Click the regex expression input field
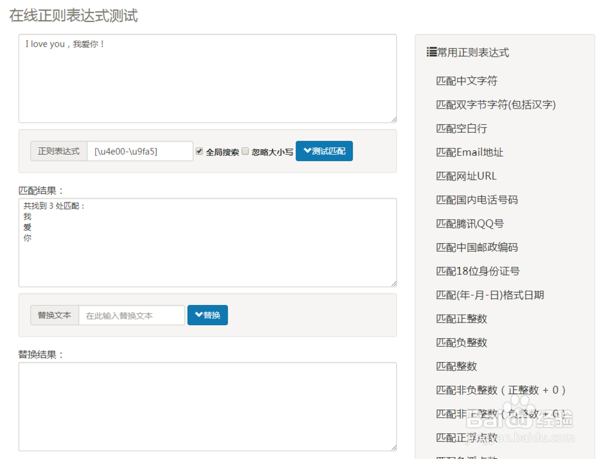607x459 pixels. coord(140,151)
